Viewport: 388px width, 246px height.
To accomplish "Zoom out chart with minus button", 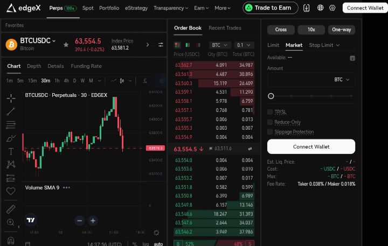I will [x=79, y=221].
